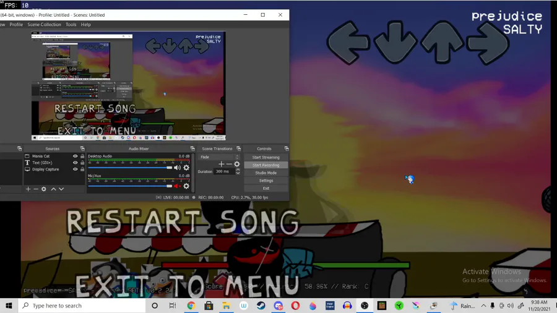This screenshot has width=557, height=313.
Task: Adjust the Mic/Aux volume slider
Action: point(130,186)
